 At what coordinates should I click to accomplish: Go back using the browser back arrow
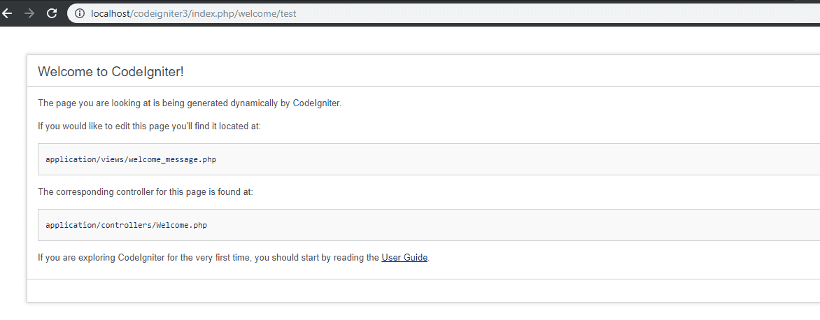point(7,13)
